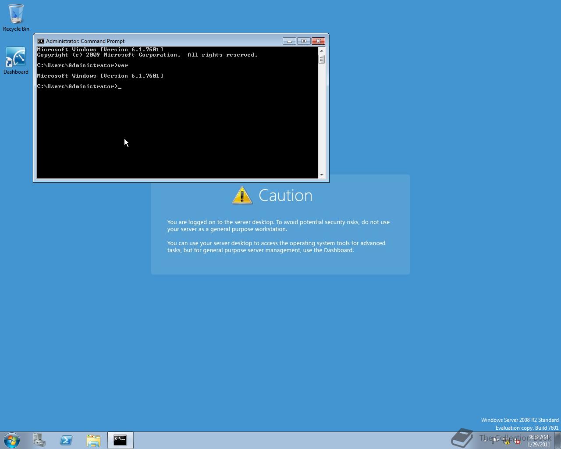
Task: Click the Caution warning triangle icon
Action: (x=242, y=195)
